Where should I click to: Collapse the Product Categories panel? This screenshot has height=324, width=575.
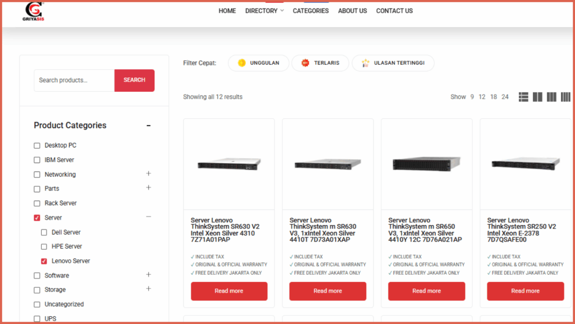149,126
